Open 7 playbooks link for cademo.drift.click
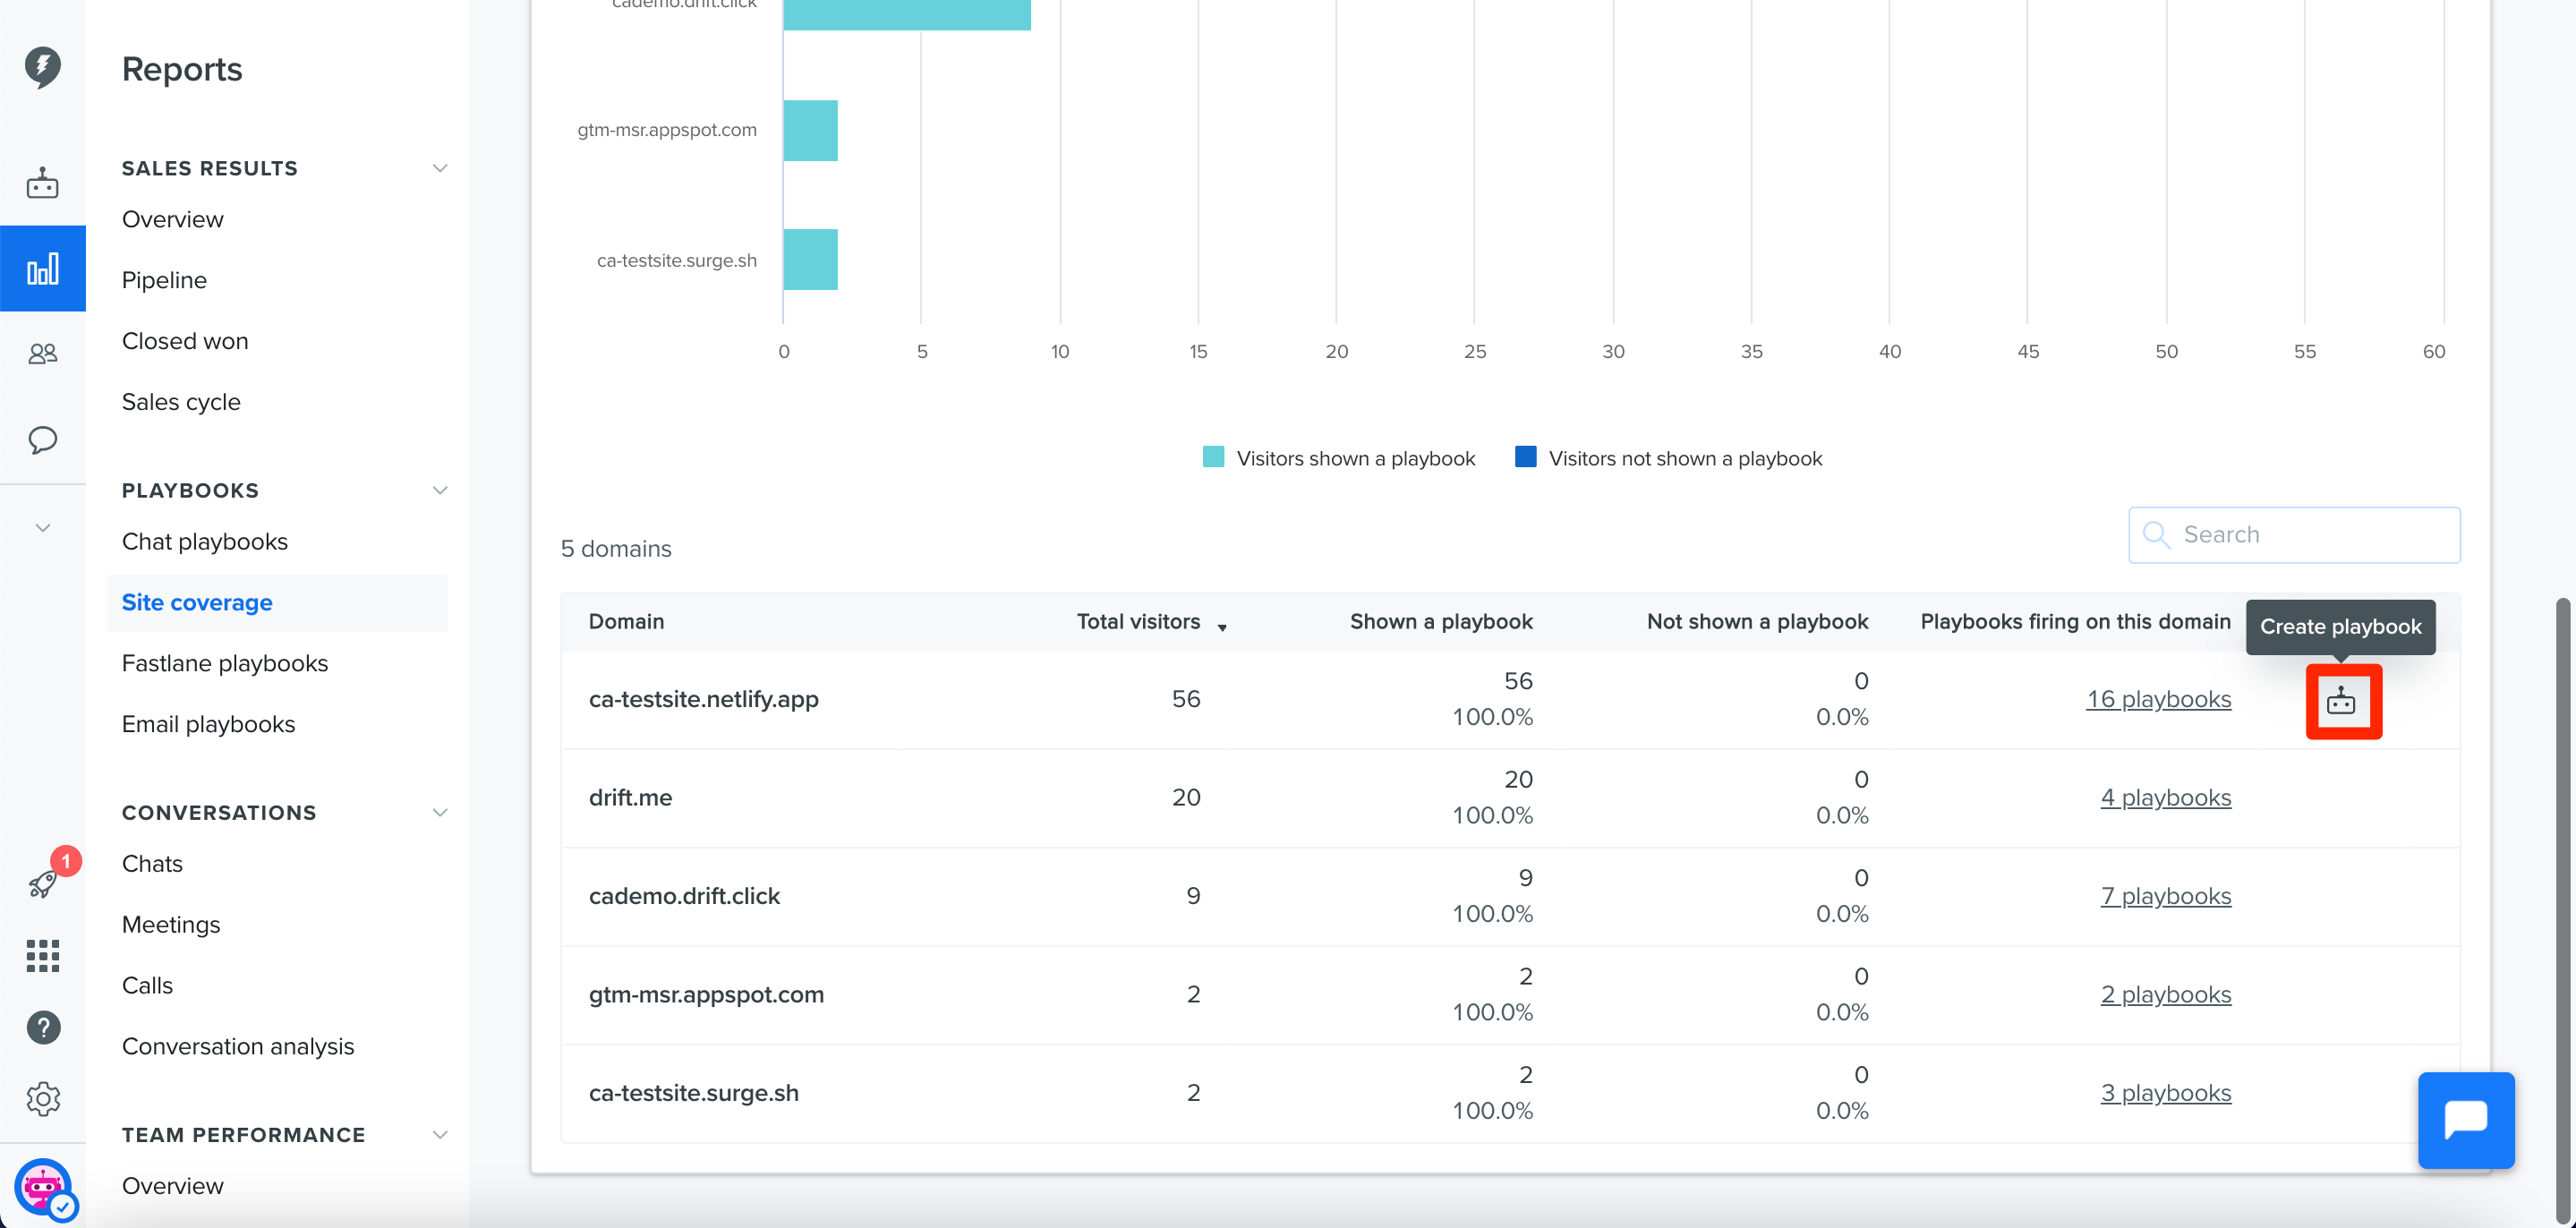 click(x=2165, y=896)
